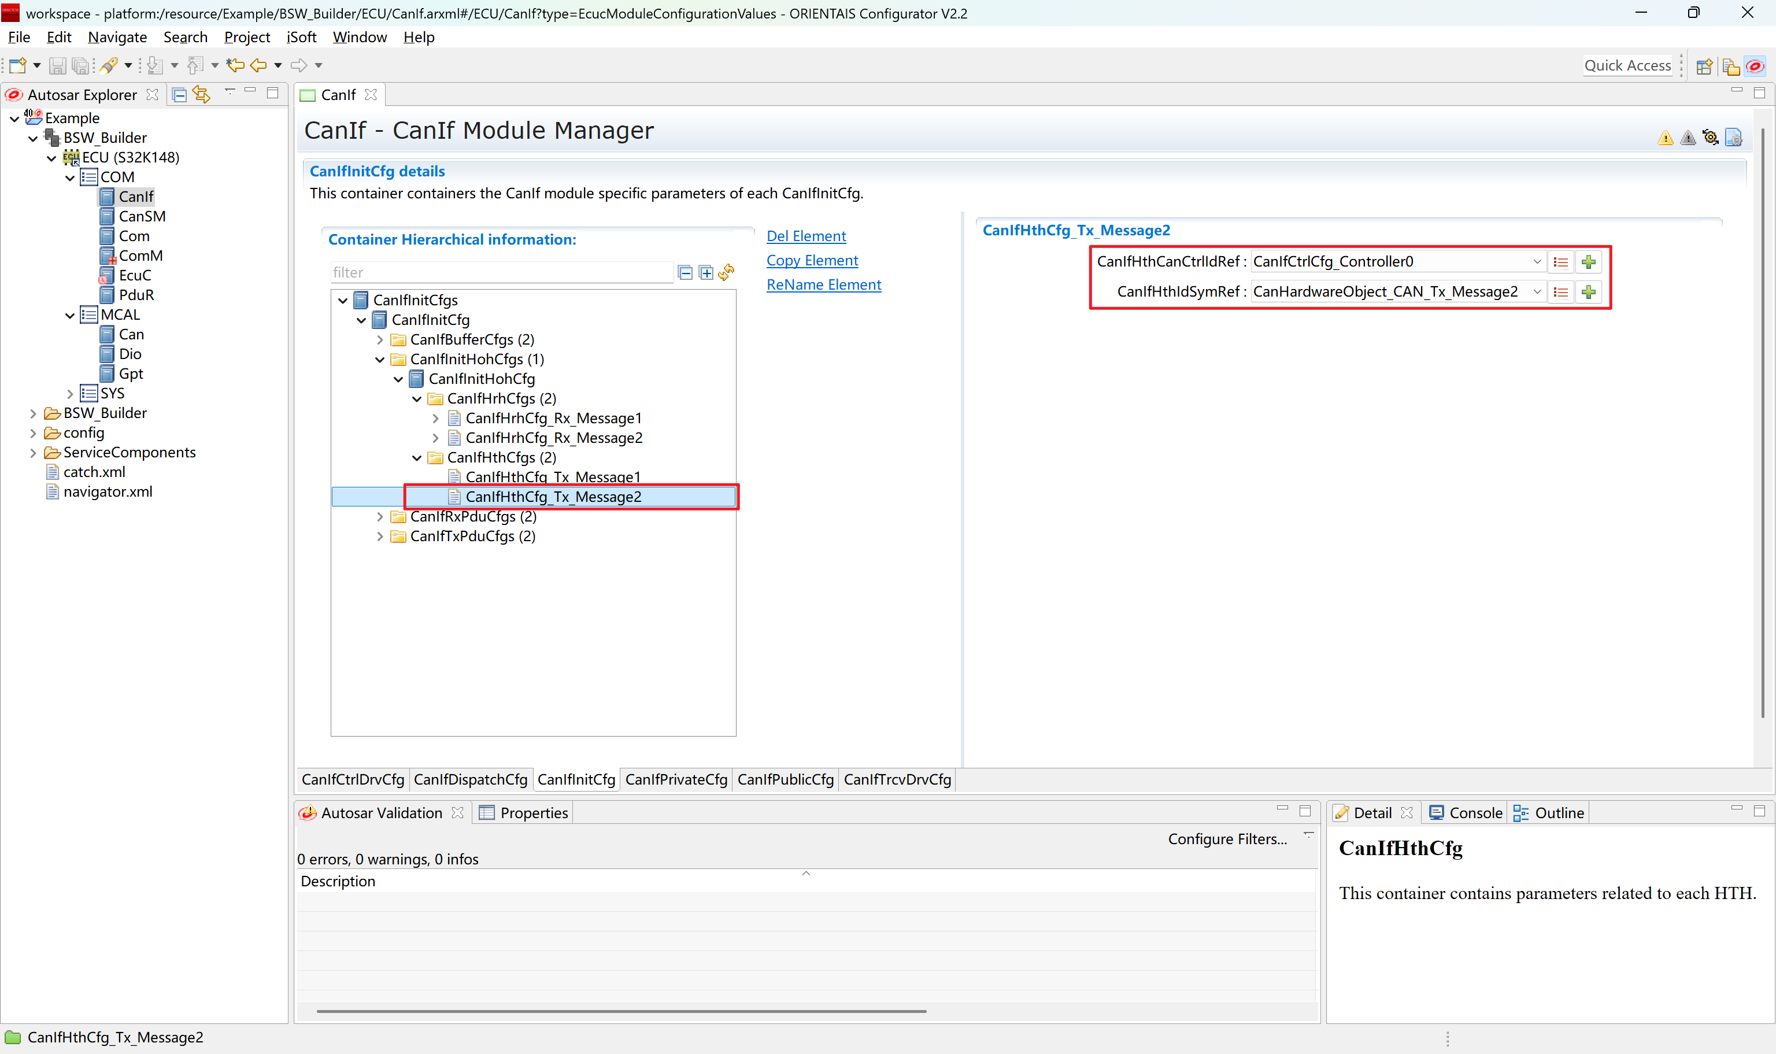1776x1054 pixels.
Task: Click green plus next to CanIfHthIdSymRef
Action: [x=1589, y=292]
